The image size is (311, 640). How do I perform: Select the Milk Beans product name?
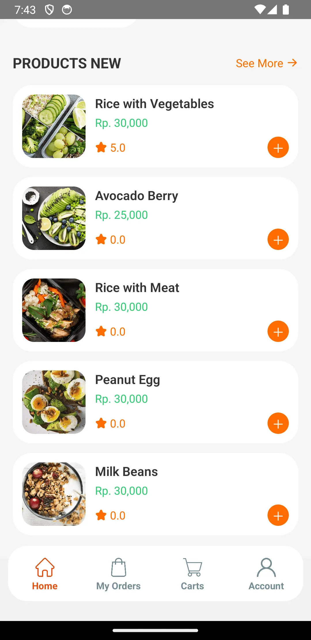(126, 472)
